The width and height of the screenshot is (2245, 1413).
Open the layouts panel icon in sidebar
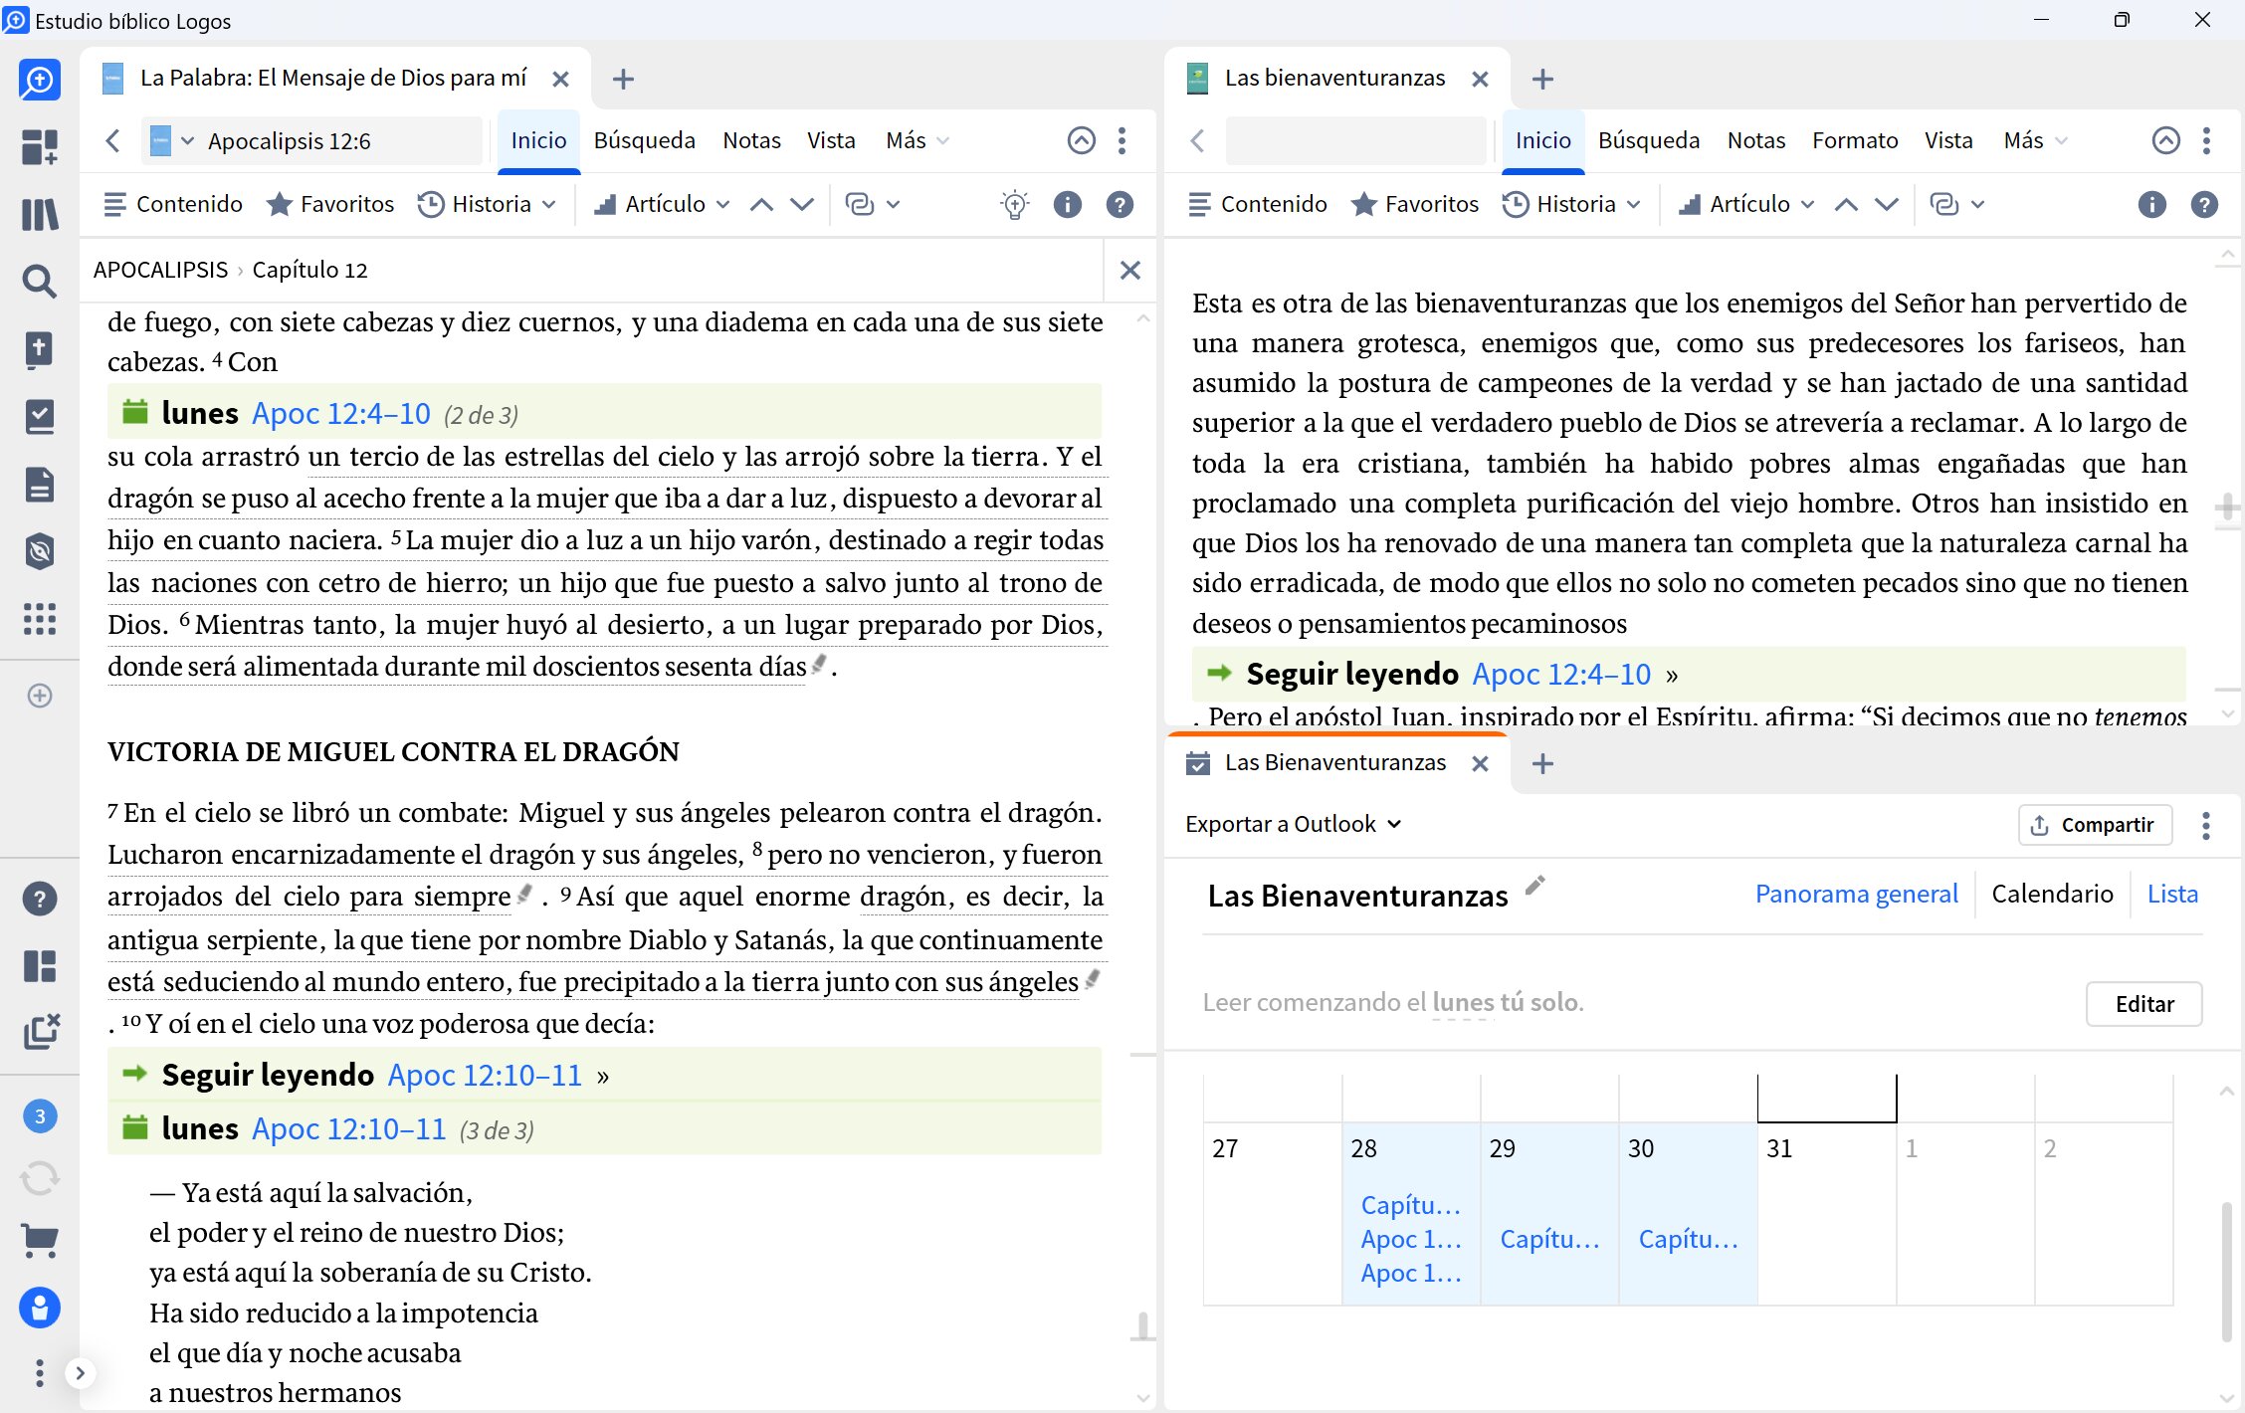point(40,965)
